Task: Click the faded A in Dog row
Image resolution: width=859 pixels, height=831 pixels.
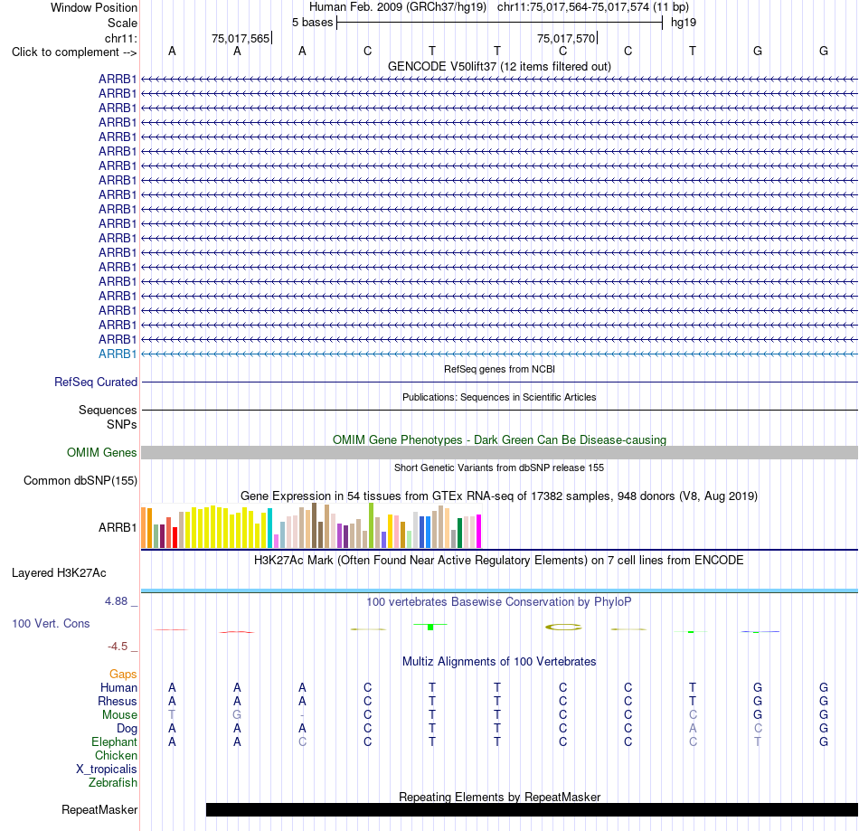Action: pyautogui.click(x=693, y=729)
